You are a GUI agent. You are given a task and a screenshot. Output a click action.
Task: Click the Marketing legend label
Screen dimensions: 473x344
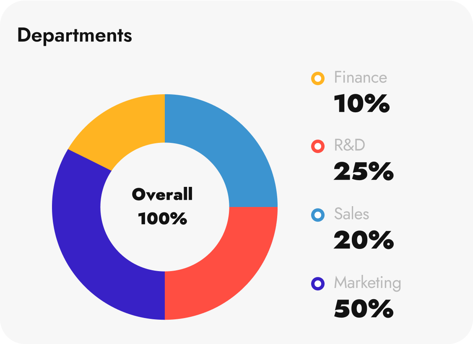(367, 283)
